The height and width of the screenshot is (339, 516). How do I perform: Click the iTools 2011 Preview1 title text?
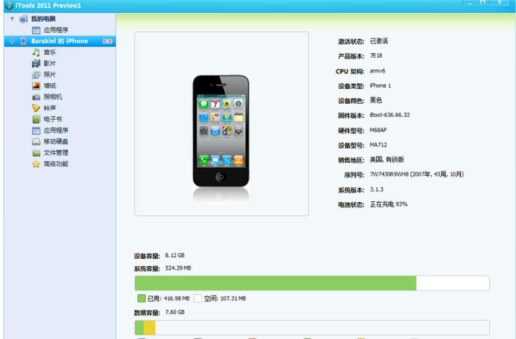[x=48, y=6]
